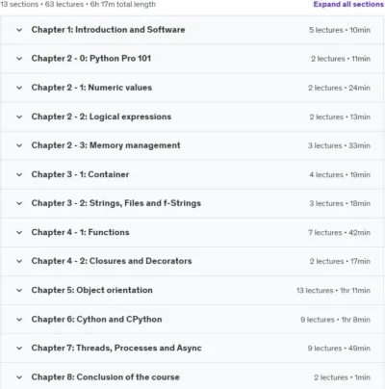Click chevron next to Cython and CPython
This screenshot has height=389, width=385.
coord(19,320)
